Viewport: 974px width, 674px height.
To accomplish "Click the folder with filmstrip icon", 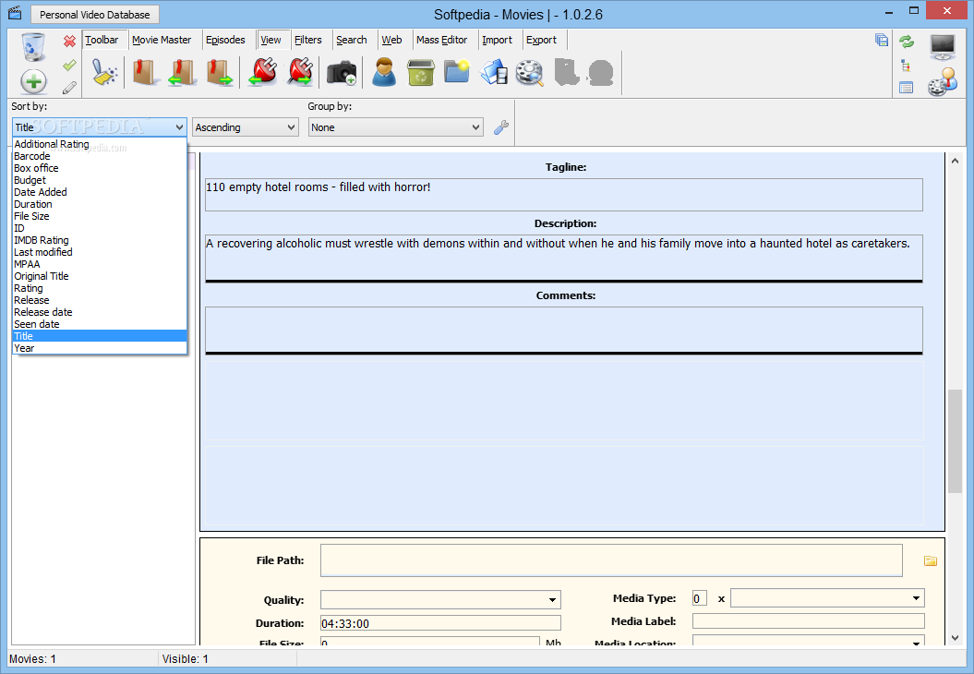I will pos(494,72).
